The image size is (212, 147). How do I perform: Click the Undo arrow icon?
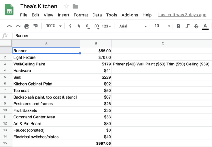9,26
